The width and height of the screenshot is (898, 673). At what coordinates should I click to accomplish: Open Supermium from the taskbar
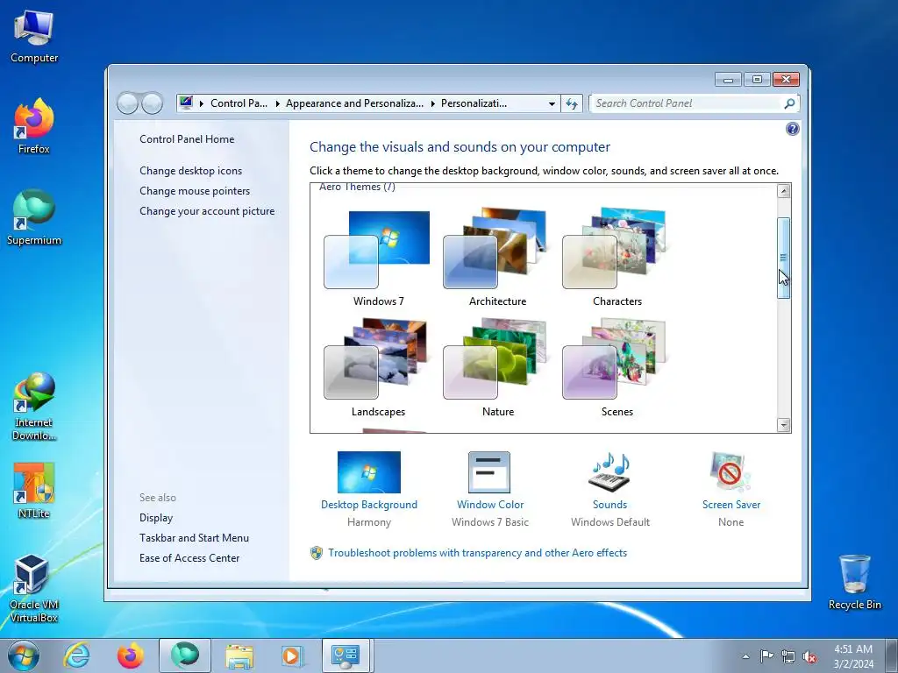click(184, 655)
